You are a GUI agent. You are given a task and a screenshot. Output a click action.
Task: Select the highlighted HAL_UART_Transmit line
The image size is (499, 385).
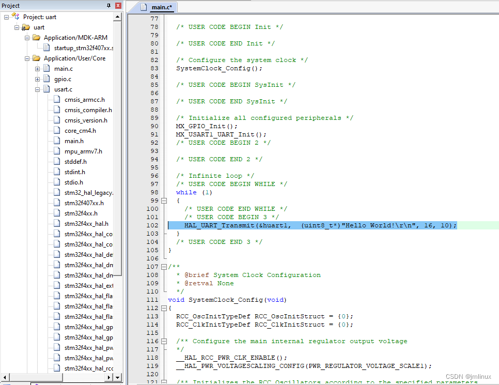click(310, 225)
